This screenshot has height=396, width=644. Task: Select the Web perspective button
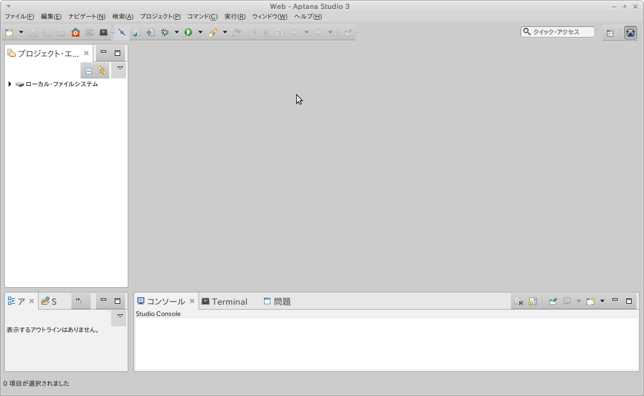tap(631, 33)
